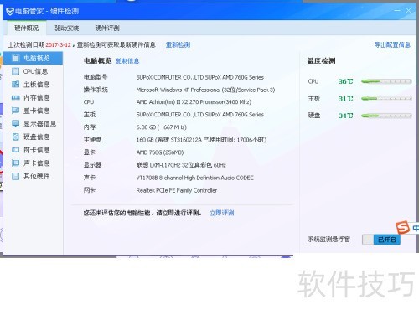Click the 电脑管家 shield logo icon
The width and height of the screenshot is (419, 315).
coord(9,11)
